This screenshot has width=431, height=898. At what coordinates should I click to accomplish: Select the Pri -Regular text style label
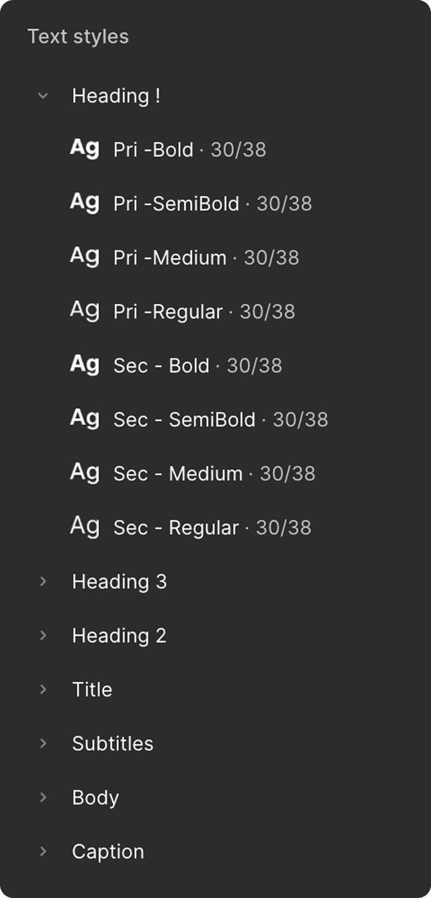click(x=168, y=312)
